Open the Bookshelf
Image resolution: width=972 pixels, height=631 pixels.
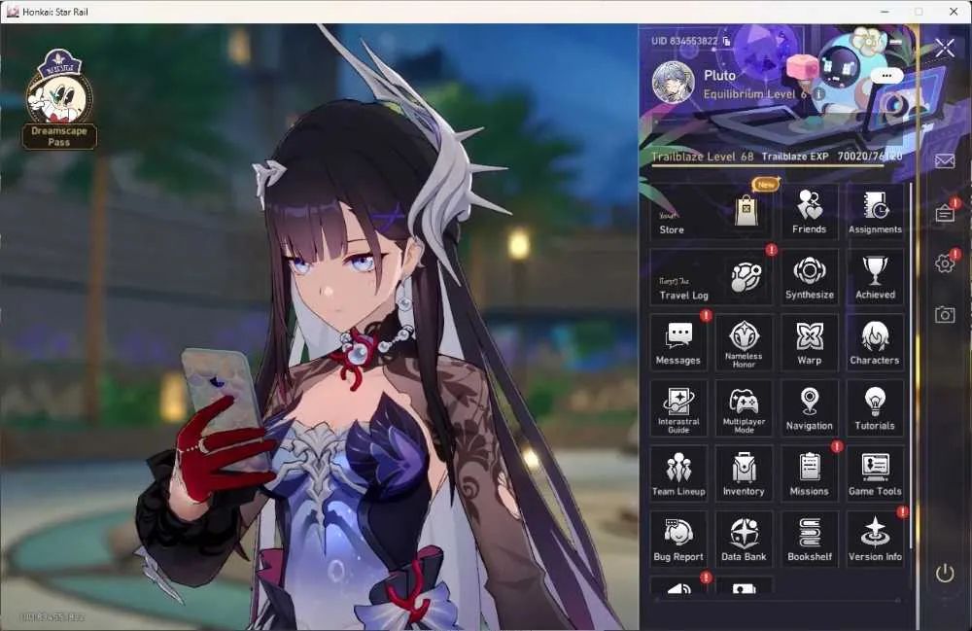coord(810,540)
